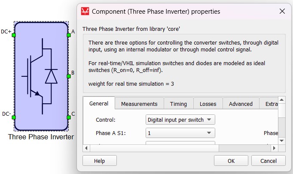This screenshot has height=174, width=293.
Task: Click the DC+ terminal port square
Action: (14, 35)
